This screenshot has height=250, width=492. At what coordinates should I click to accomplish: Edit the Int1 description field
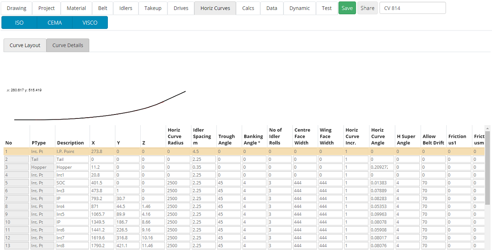pyautogui.click(x=73, y=175)
